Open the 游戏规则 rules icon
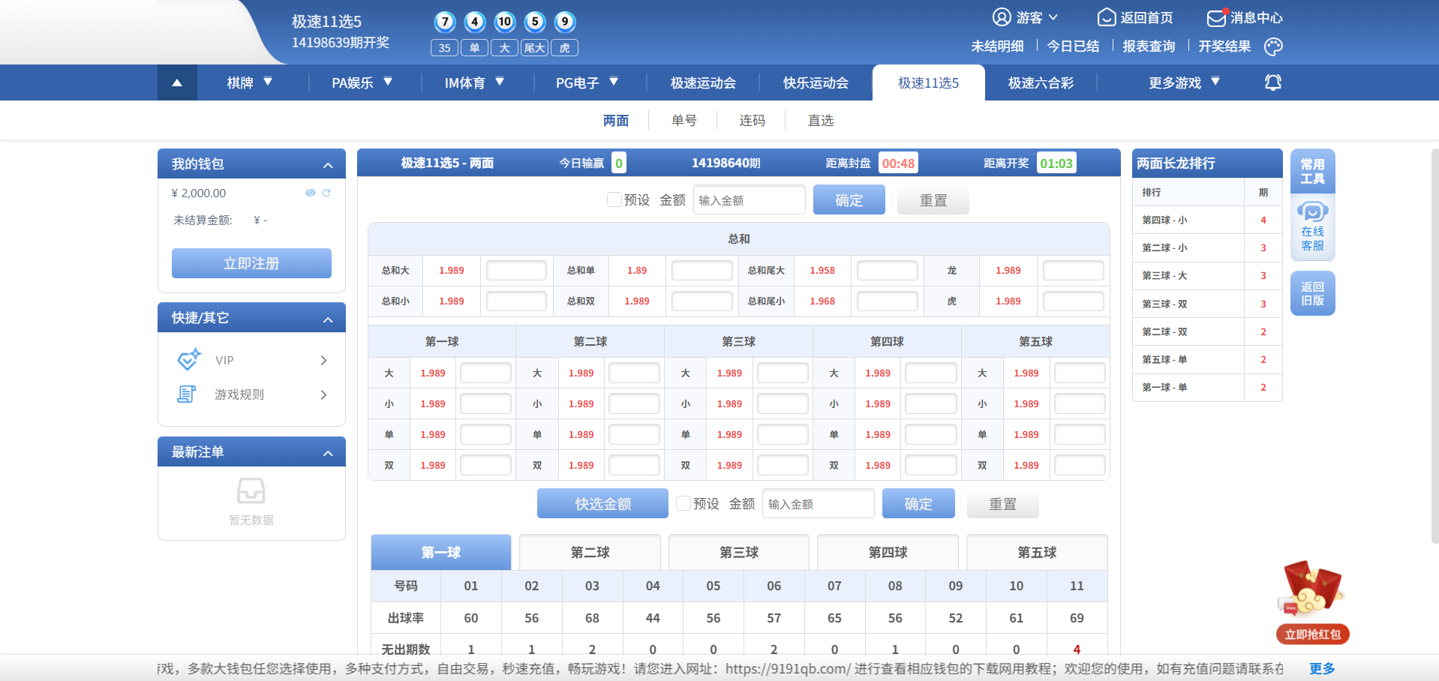This screenshot has height=681, width=1439. pos(187,394)
